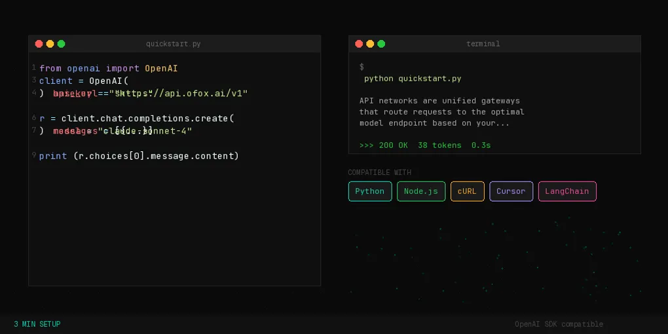
Task: Click the '>>> 200 OK 38 tokens 0.3s' status line
Action: click(425, 145)
